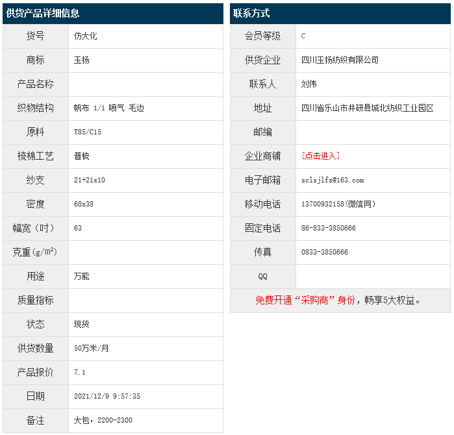Click the date value 2021/12/9 9:57:35
Image resolution: width=454 pixels, height=435 pixels.
click(107, 396)
